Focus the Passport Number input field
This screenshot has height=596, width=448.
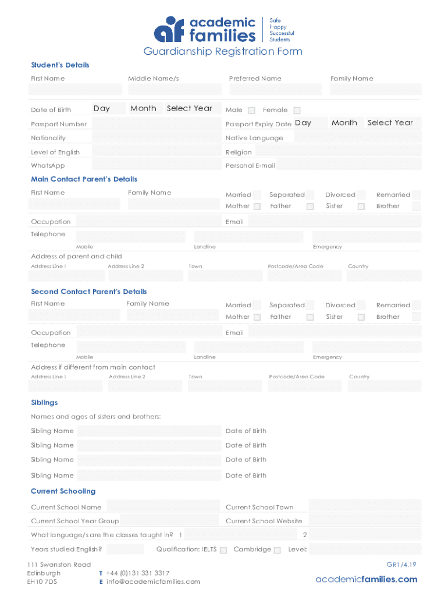[157, 124]
